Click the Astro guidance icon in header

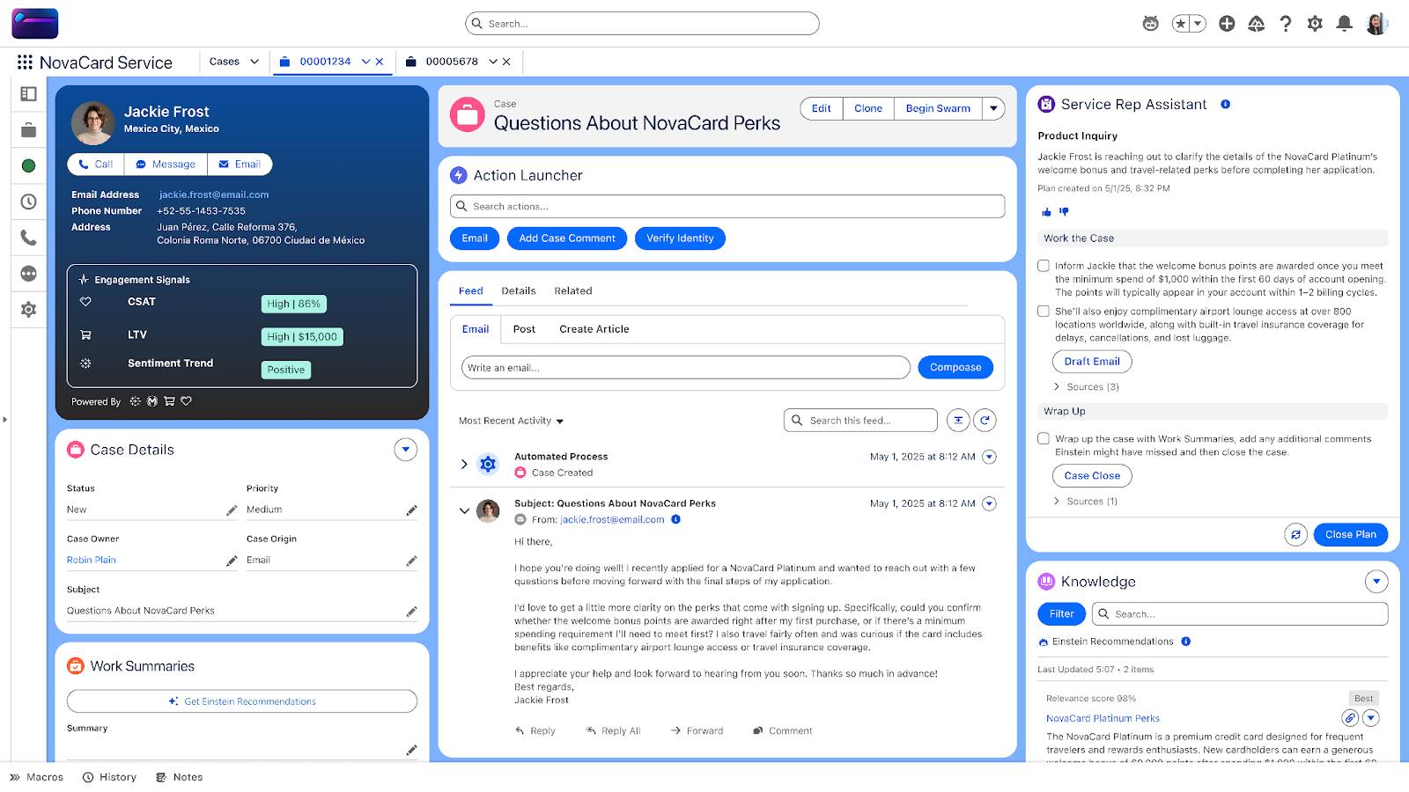point(1150,24)
